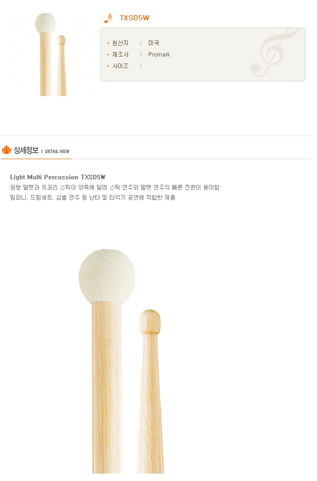The height and width of the screenshot is (481, 317).
Task: Click the bullet next to 제조사
Action: [108, 55]
